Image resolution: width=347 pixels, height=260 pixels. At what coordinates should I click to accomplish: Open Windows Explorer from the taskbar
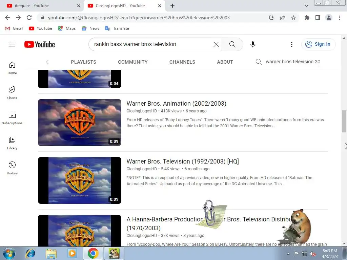[51, 253]
